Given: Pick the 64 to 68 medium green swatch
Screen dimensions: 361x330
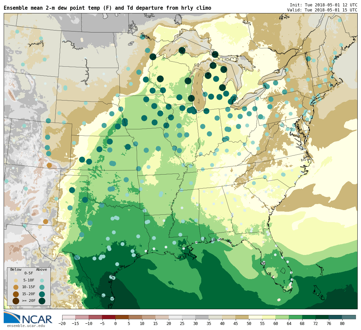Looking at the screenshot, I should 295,317.
